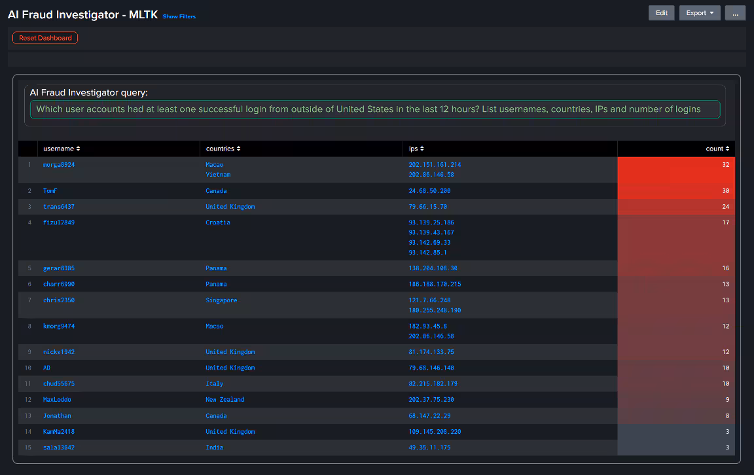The width and height of the screenshot is (754, 475).
Task: Sort table by count column
Action: tap(717, 149)
